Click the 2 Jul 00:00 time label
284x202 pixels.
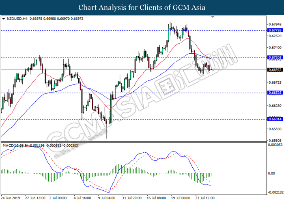point(58,198)
